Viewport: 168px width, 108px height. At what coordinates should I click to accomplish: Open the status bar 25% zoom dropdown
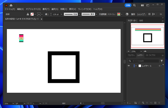pyautogui.click(x=13, y=103)
